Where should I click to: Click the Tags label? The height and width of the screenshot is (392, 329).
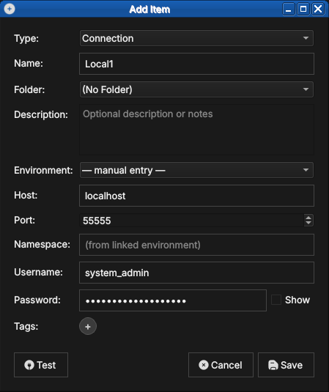tap(26, 326)
